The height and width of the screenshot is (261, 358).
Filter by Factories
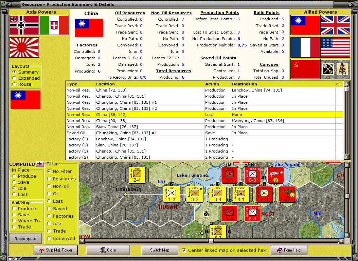coord(60,216)
